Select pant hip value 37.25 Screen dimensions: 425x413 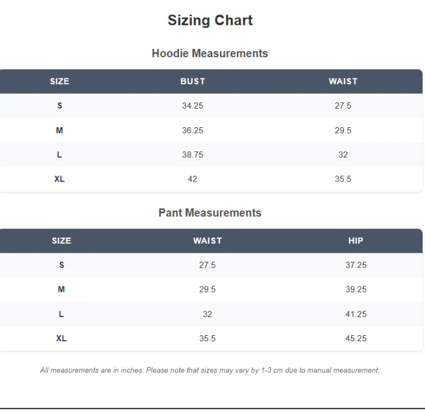(x=356, y=265)
